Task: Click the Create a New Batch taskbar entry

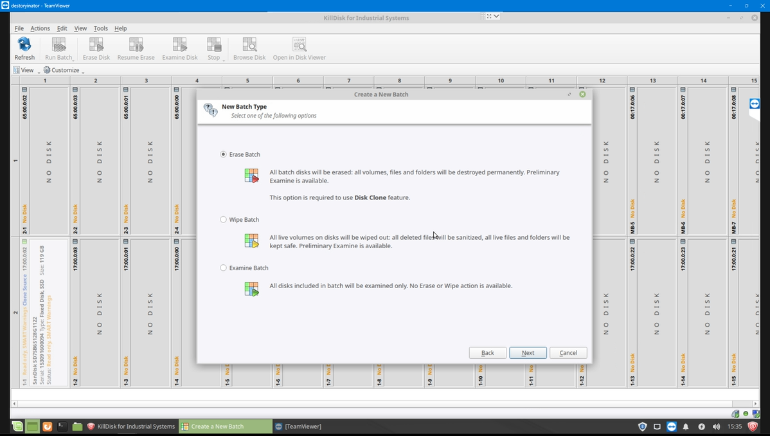Action: 226,426
